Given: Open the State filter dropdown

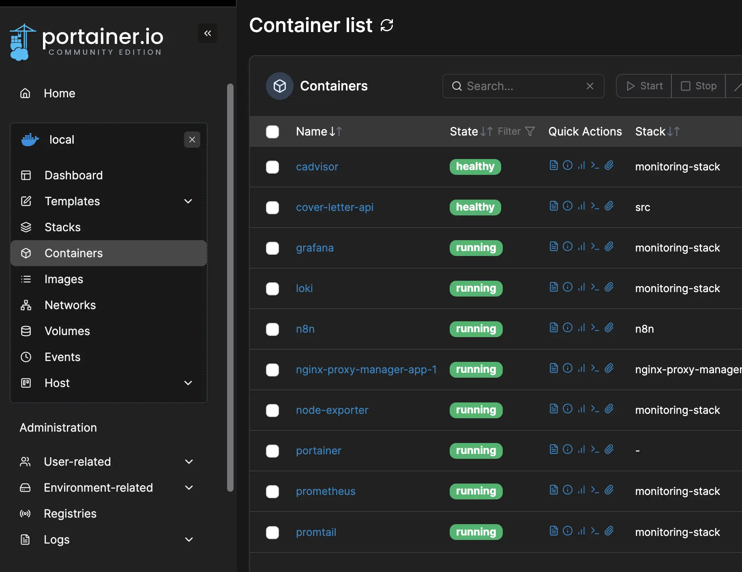Looking at the screenshot, I should pos(530,131).
